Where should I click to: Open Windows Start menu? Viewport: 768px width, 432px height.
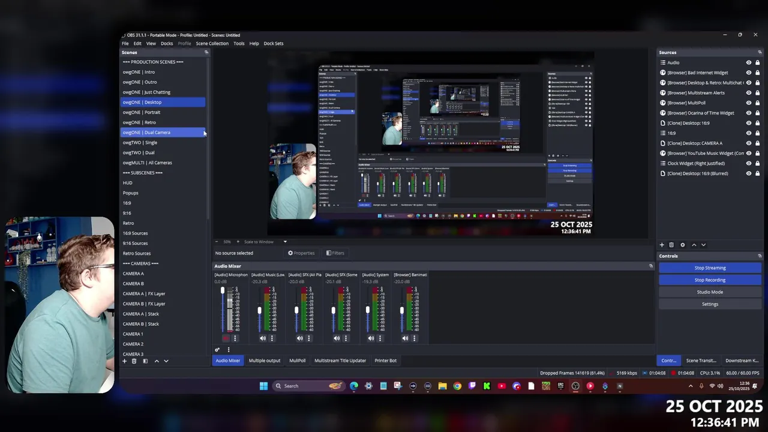coord(263,386)
